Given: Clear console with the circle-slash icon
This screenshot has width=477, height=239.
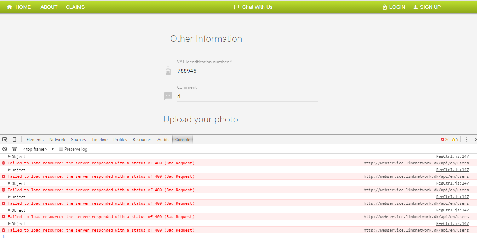Looking at the screenshot, I should coord(5,149).
